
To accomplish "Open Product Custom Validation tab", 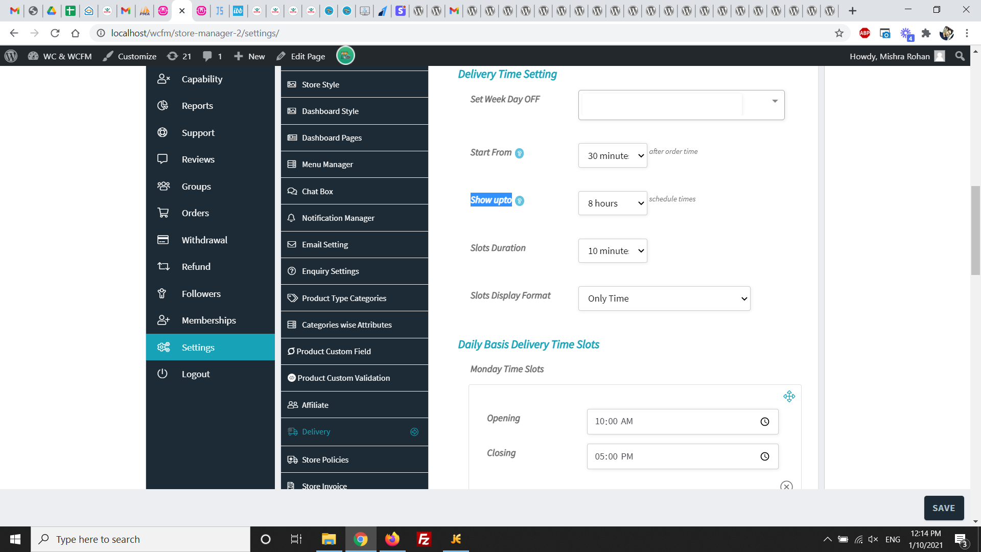I will coord(354,378).
